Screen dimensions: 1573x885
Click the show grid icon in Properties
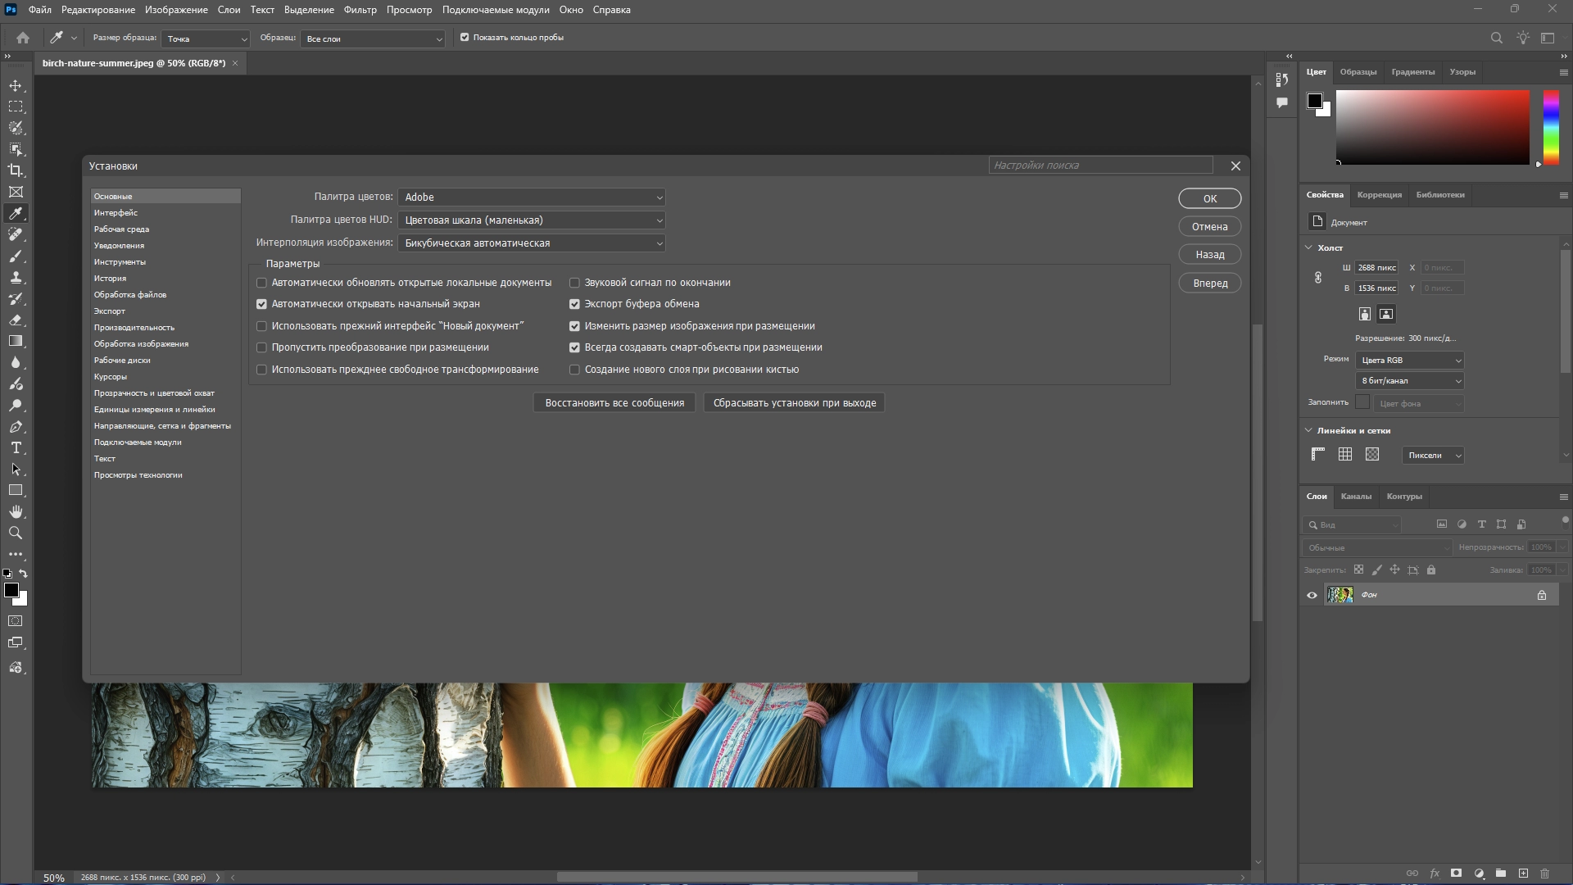pos(1345,455)
